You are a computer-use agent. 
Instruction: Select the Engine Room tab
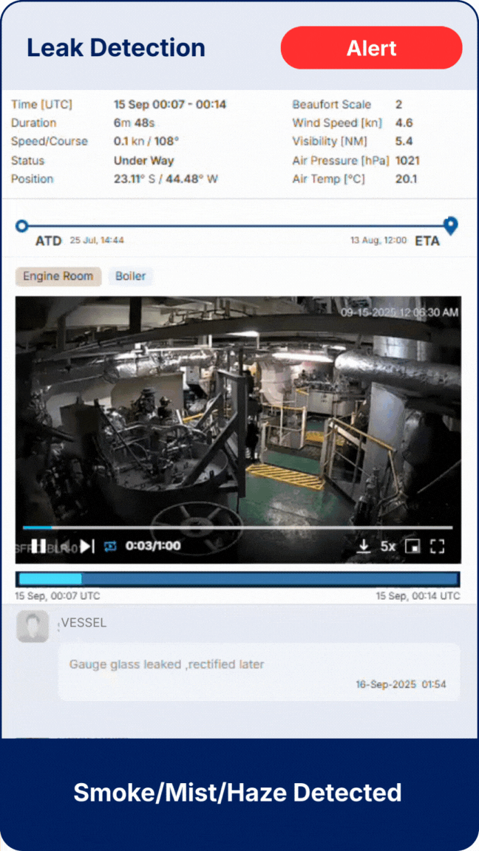coord(58,276)
